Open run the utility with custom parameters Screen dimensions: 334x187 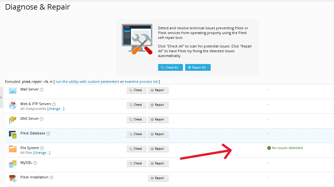[87, 82]
